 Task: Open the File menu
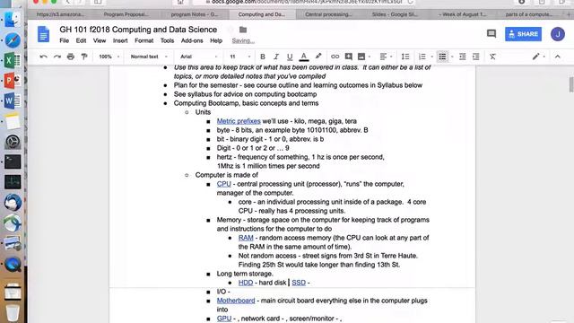tap(64, 40)
